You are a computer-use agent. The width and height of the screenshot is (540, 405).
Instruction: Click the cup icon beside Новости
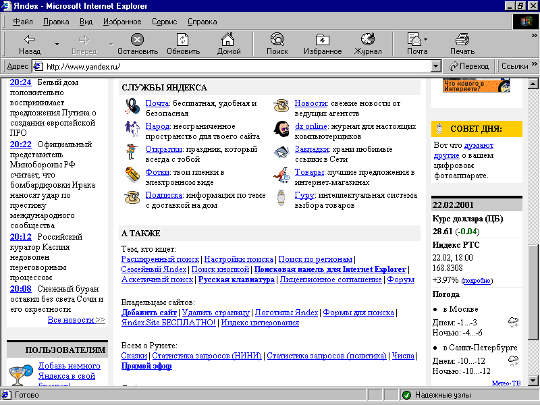(x=281, y=105)
